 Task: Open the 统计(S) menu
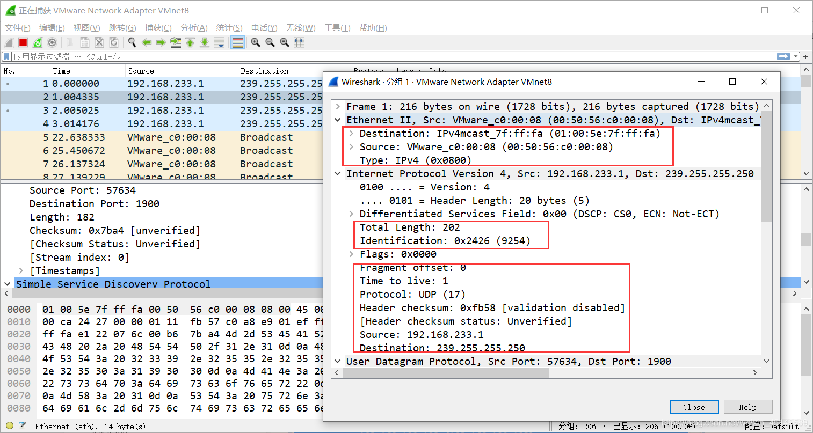point(229,27)
